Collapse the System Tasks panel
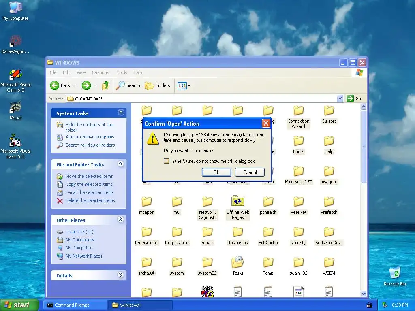This screenshot has width=415, height=311. [x=121, y=113]
